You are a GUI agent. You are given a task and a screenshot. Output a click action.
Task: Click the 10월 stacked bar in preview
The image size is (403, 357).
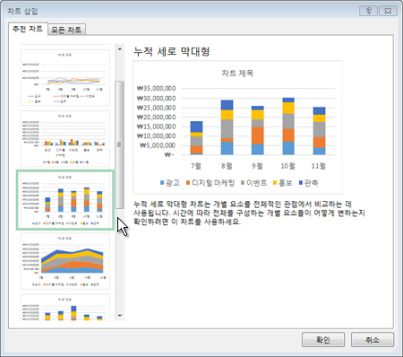click(x=288, y=126)
